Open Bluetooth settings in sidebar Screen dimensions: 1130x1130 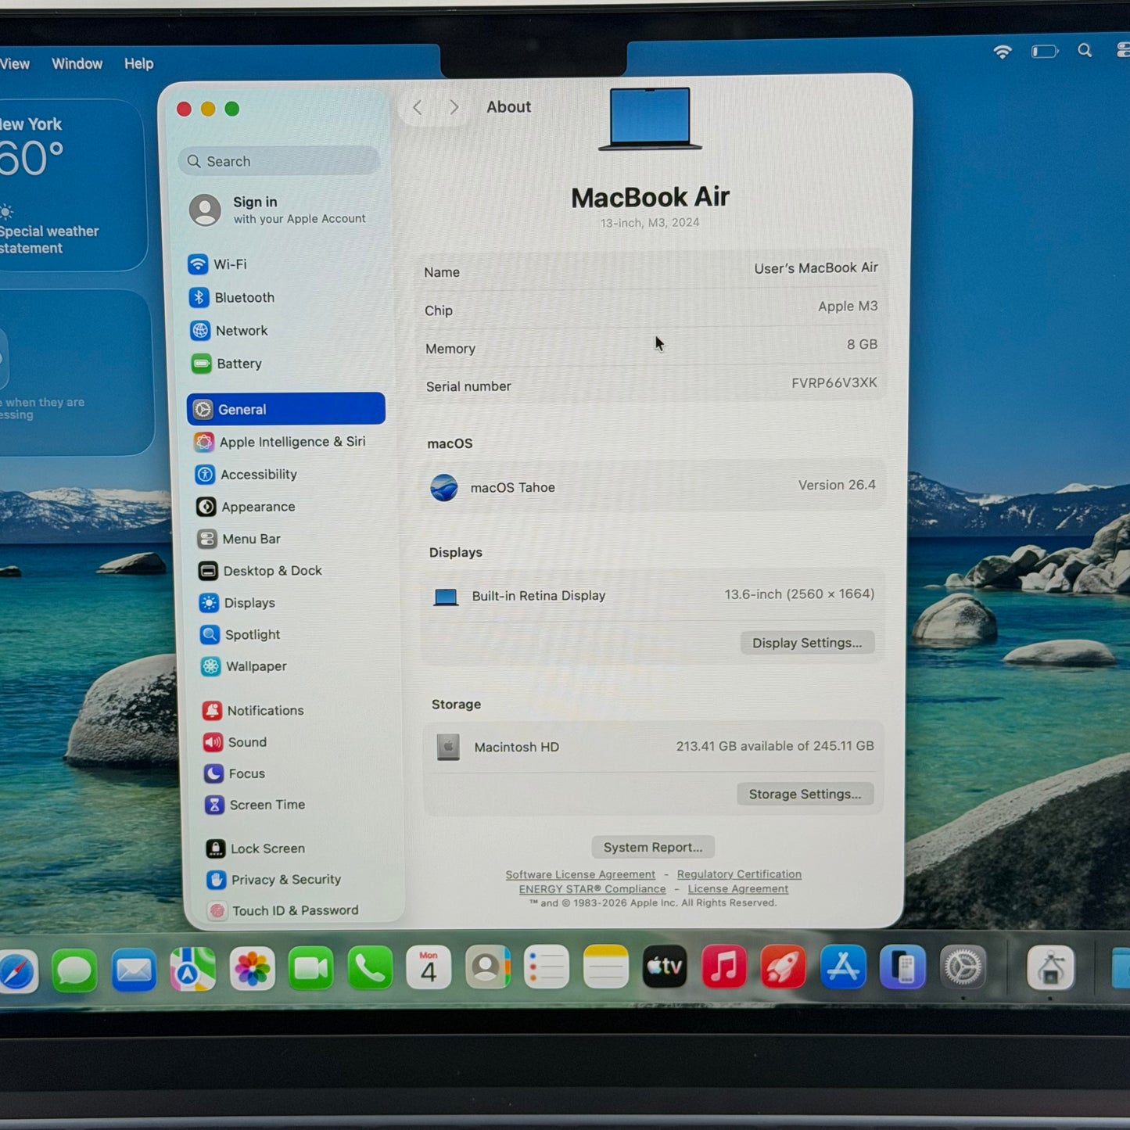click(x=232, y=297)
